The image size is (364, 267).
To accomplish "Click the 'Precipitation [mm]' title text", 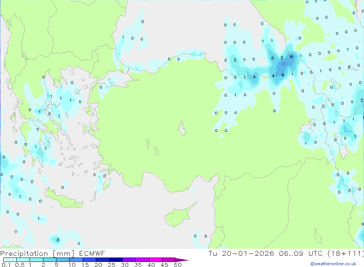I will [x=37, y=254].
